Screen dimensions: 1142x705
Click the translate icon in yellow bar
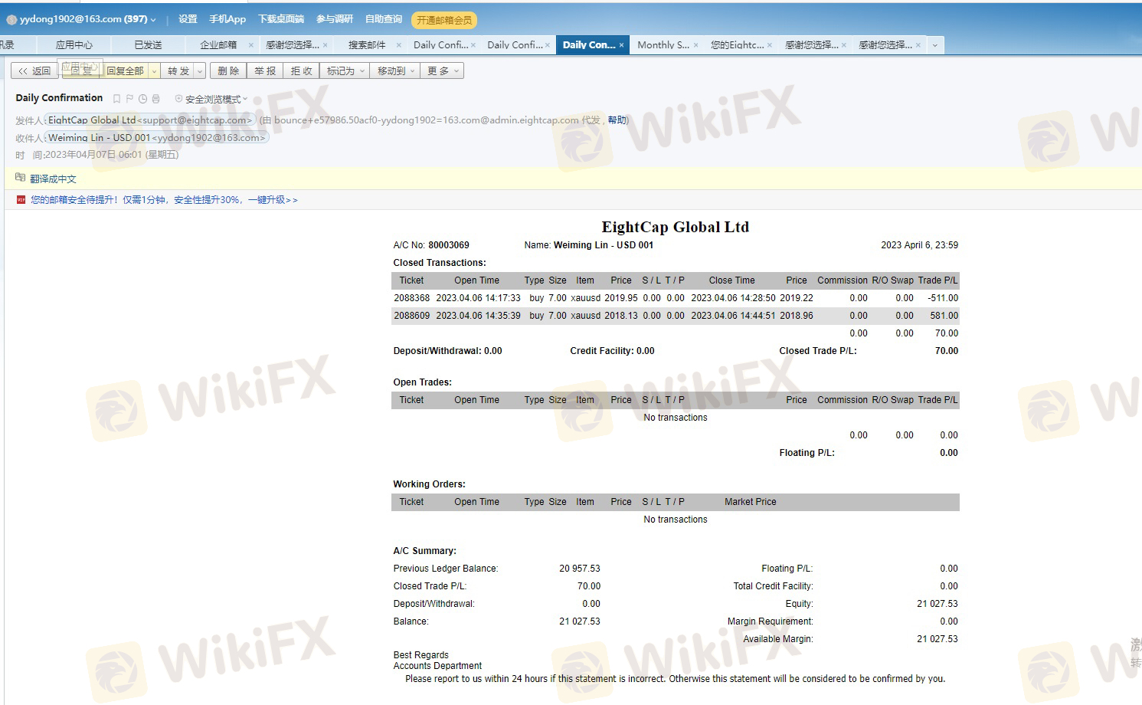21,178
